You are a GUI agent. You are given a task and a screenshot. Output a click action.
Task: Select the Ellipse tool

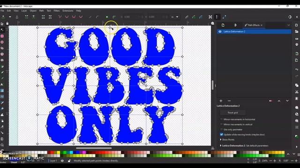(x=2, y=42)
